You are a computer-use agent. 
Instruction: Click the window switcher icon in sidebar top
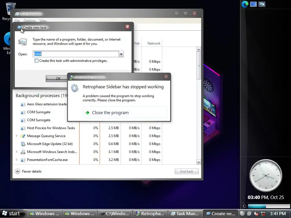[262, 4]
